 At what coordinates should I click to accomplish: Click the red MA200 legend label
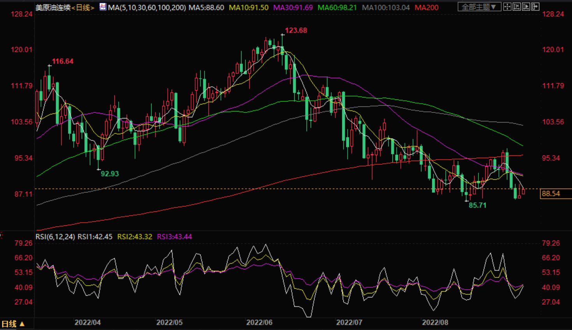coord(426,8)
